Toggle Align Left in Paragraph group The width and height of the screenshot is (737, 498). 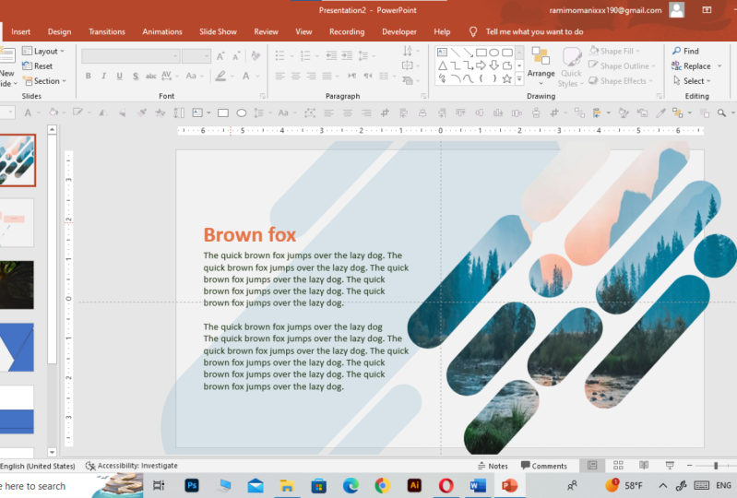click(x=280, y=76)
